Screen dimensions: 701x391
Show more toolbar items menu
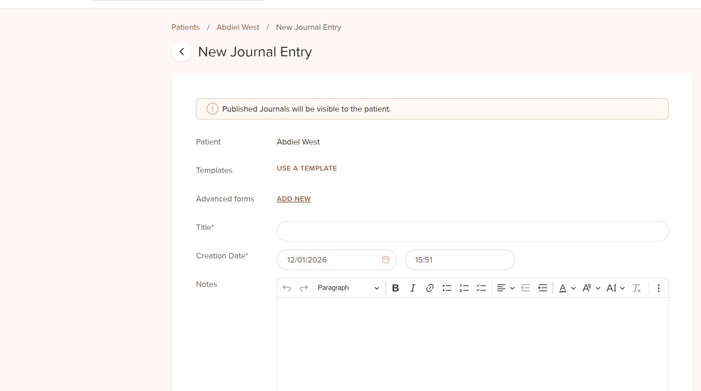tap(658, 288)
